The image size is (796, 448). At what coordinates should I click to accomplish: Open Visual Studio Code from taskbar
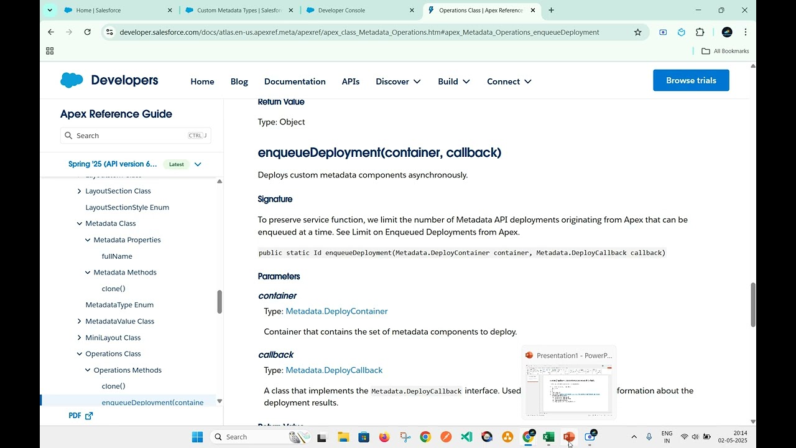[466, 437]
